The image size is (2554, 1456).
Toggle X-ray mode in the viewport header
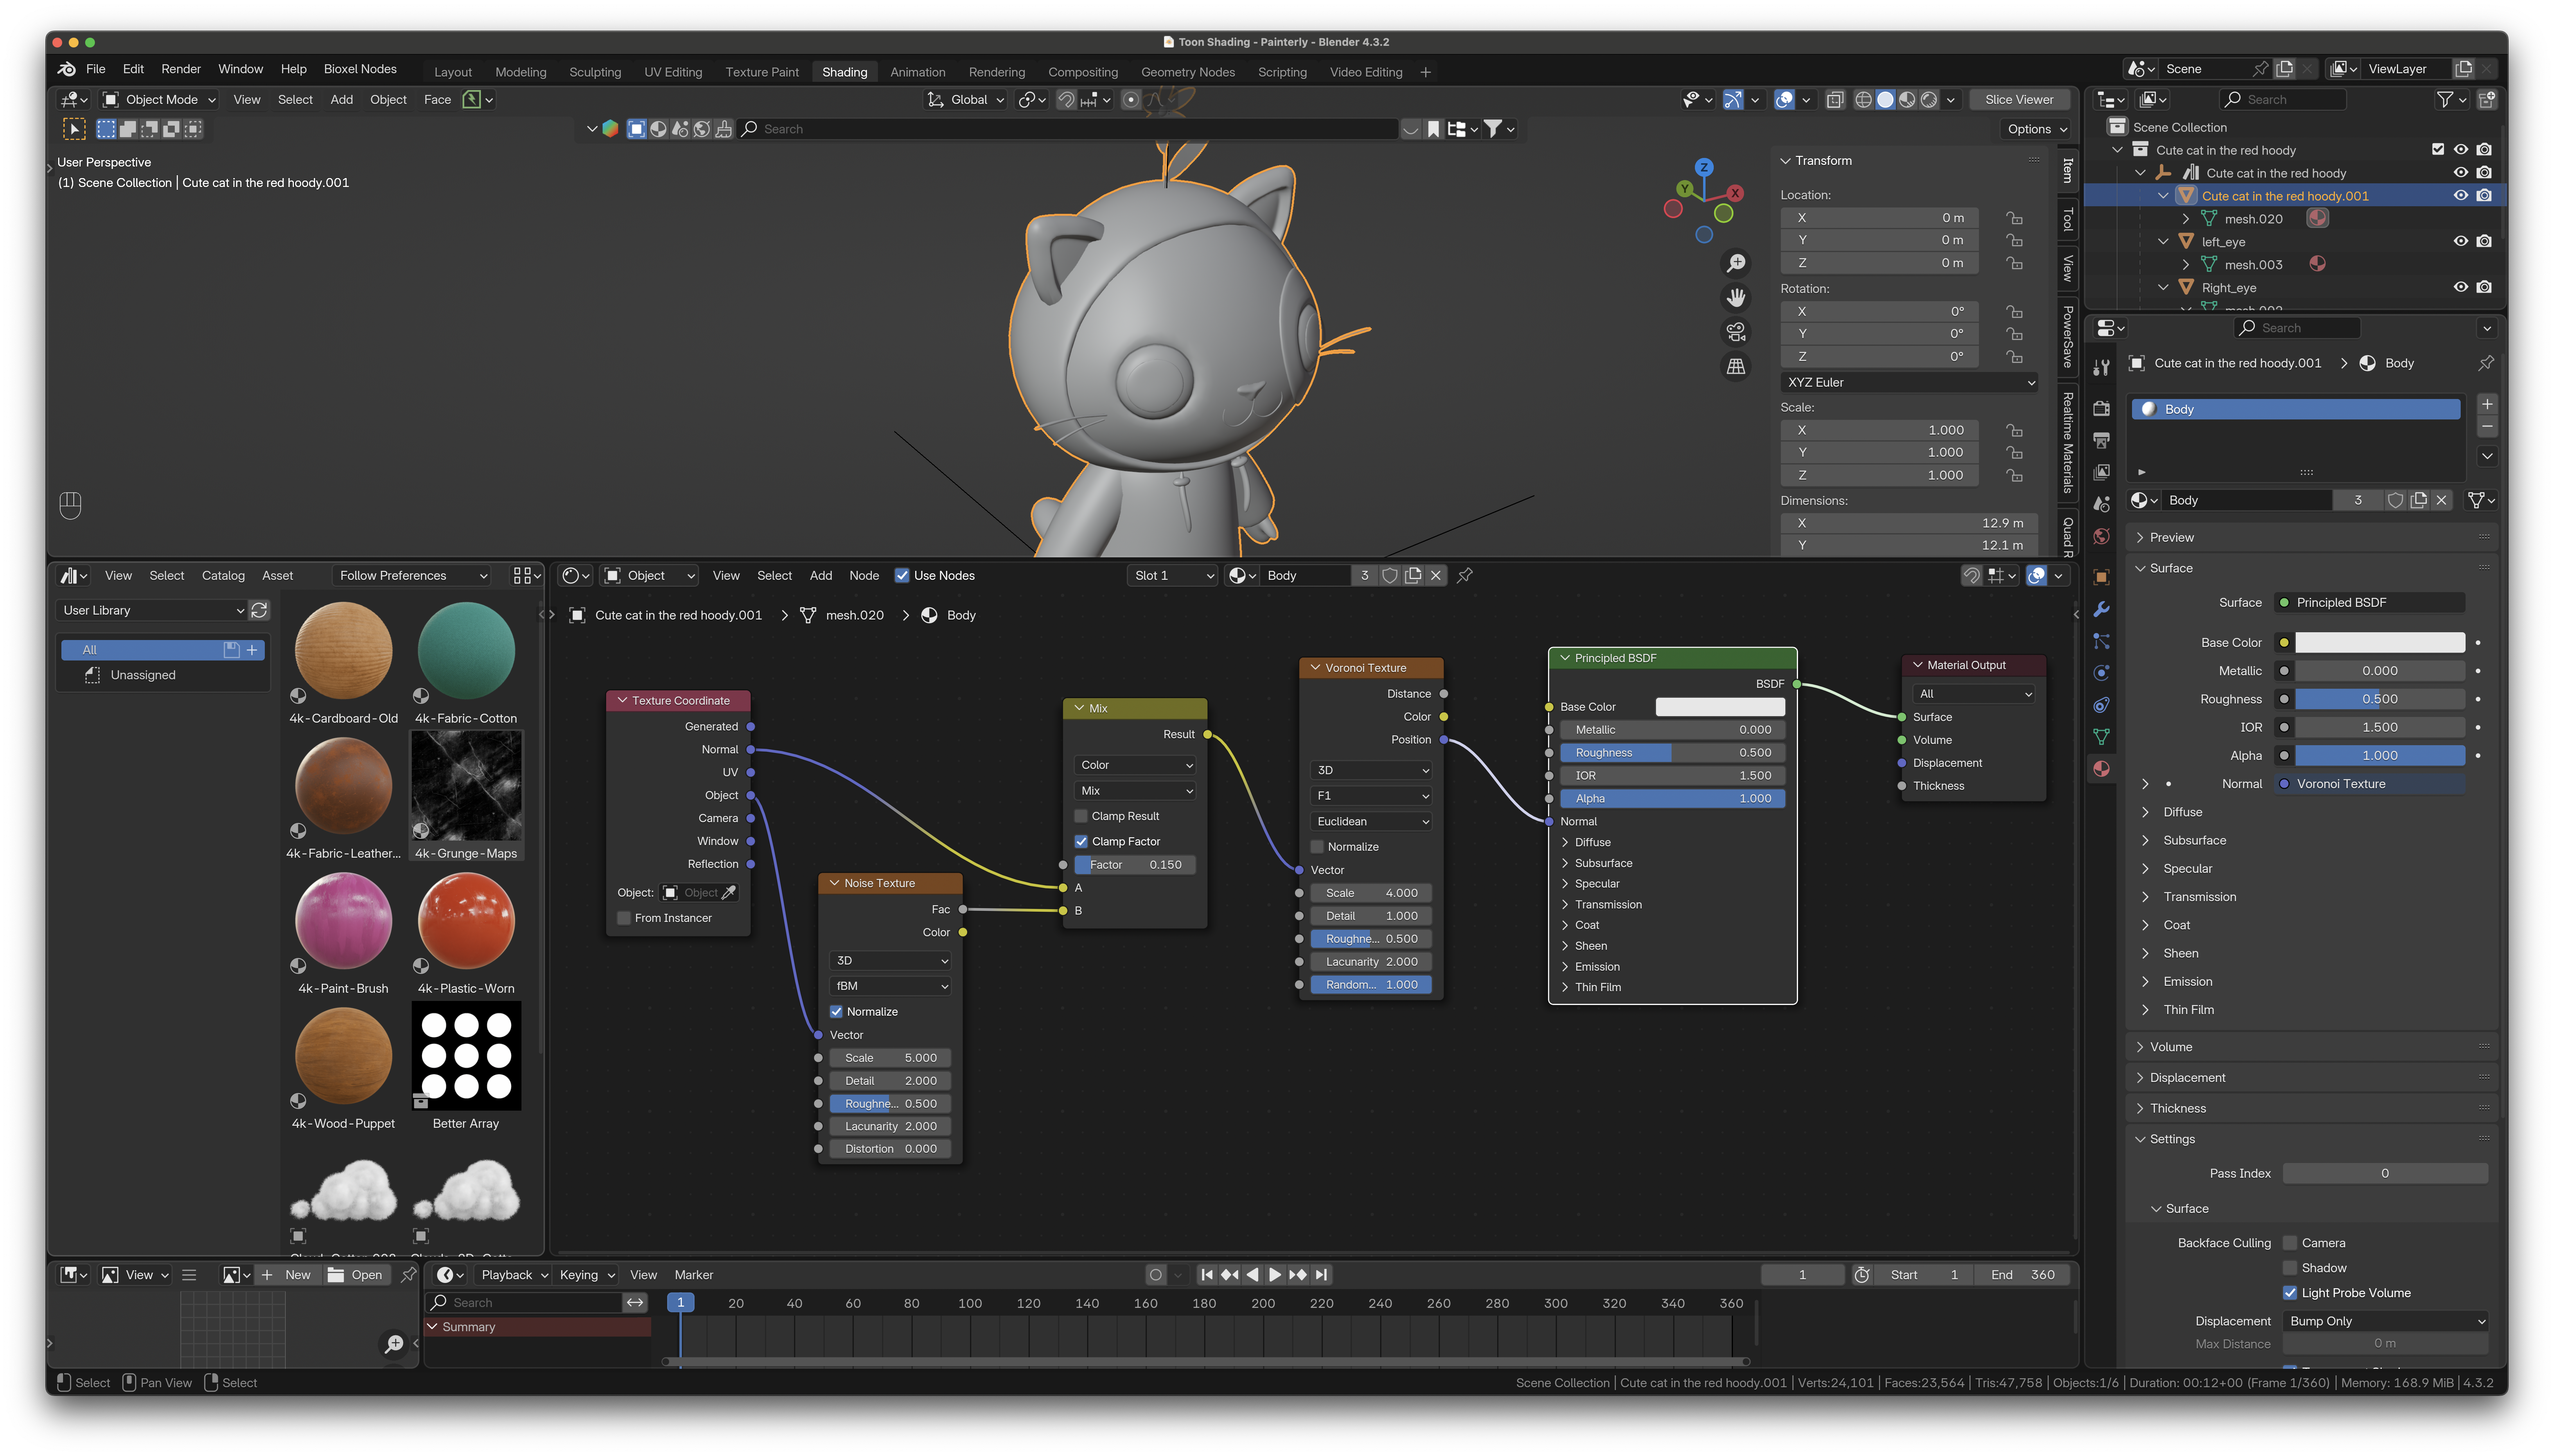[1835, 100]
